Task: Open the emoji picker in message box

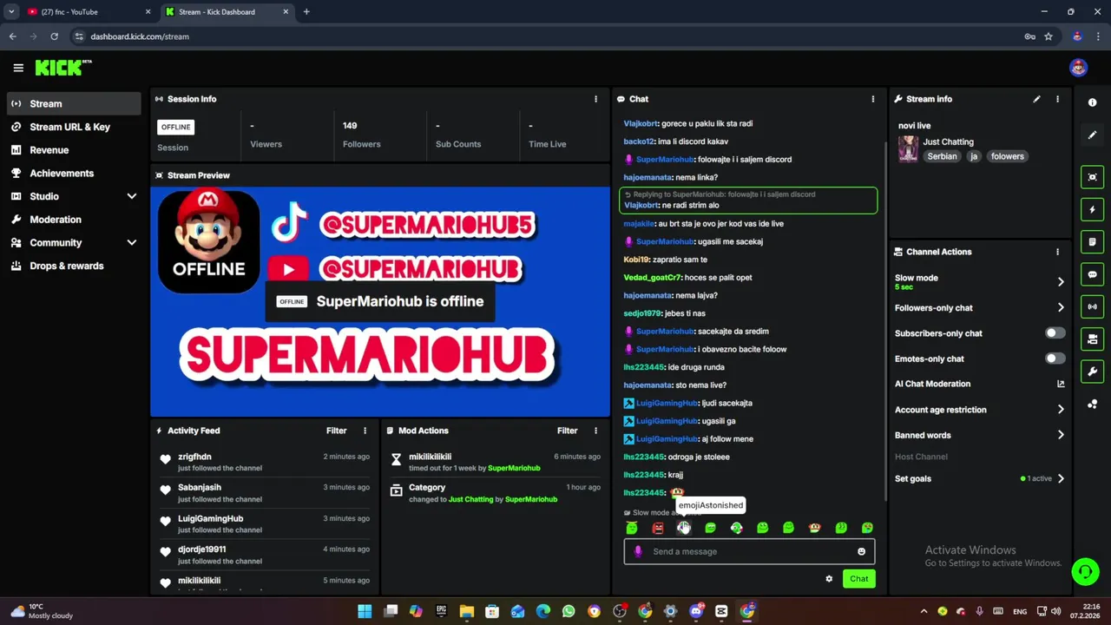Action: click(861, 551)
